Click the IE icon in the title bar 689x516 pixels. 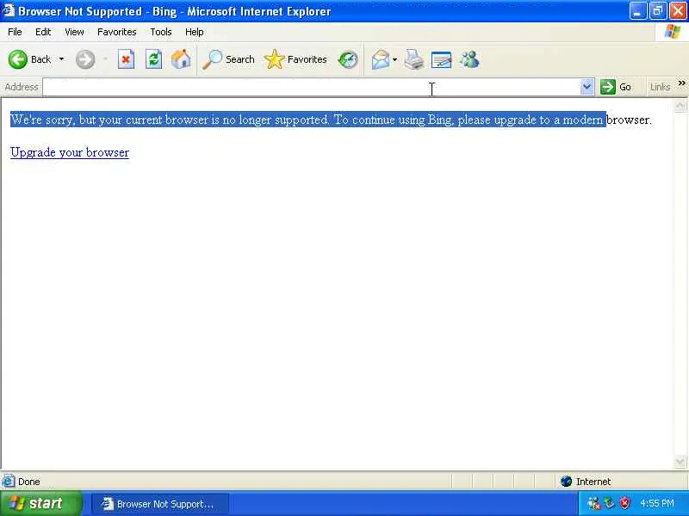[9, 10]
